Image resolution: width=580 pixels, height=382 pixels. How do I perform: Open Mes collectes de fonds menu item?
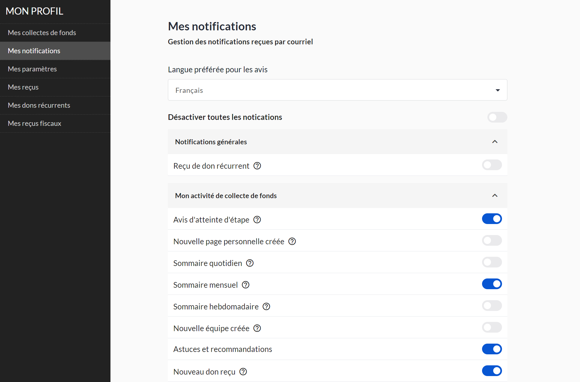coord(42,33)
